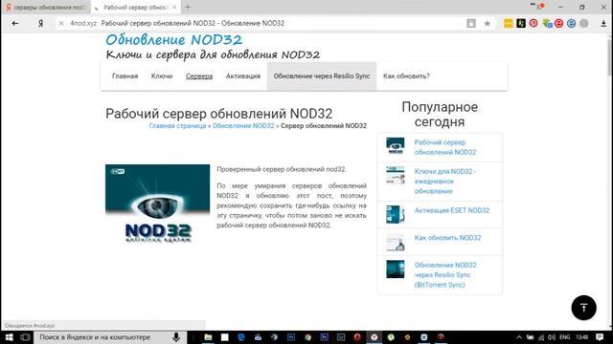Viewport: 613px width, 344px height.
Task: Click the page vertical scrollbar
Action: [x=610, y=56]
